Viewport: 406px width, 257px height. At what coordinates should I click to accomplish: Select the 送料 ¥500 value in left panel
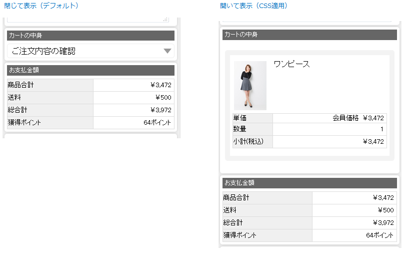133,98
